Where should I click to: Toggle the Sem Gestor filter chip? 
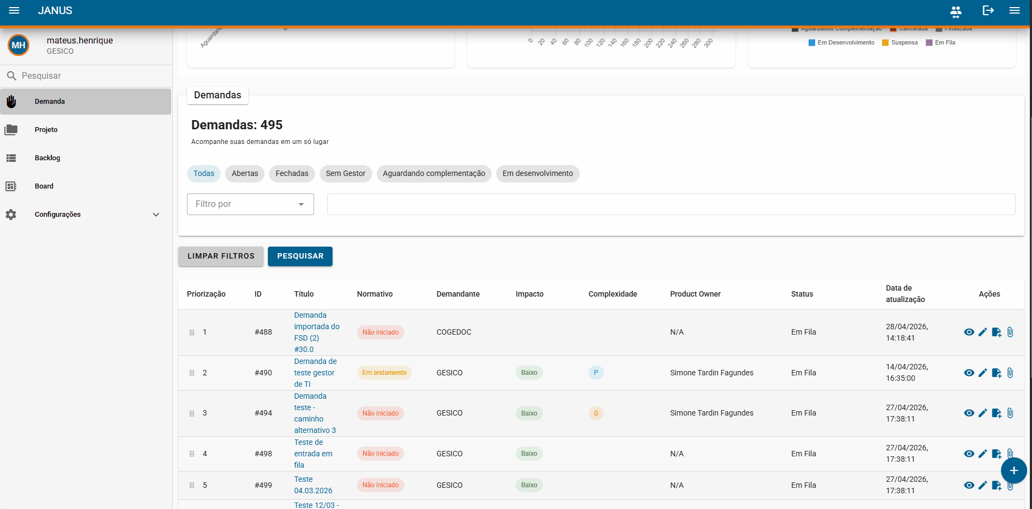[x=346, y=174]
